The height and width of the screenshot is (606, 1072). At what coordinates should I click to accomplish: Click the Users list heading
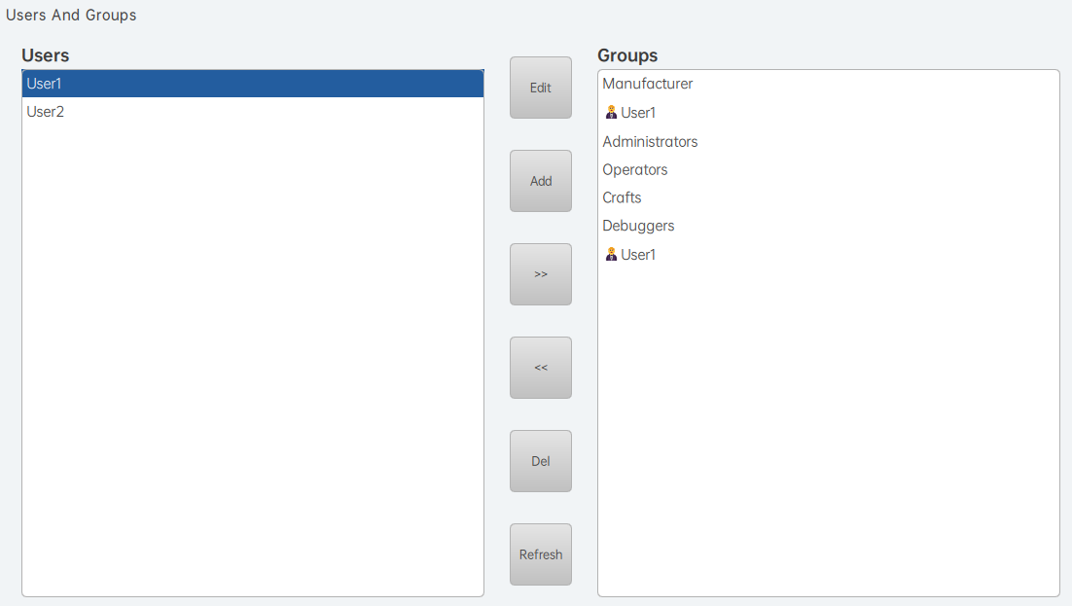(46, 55)
